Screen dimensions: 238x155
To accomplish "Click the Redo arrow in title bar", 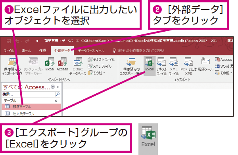I will pyautogui.click(x=27, y=41).
